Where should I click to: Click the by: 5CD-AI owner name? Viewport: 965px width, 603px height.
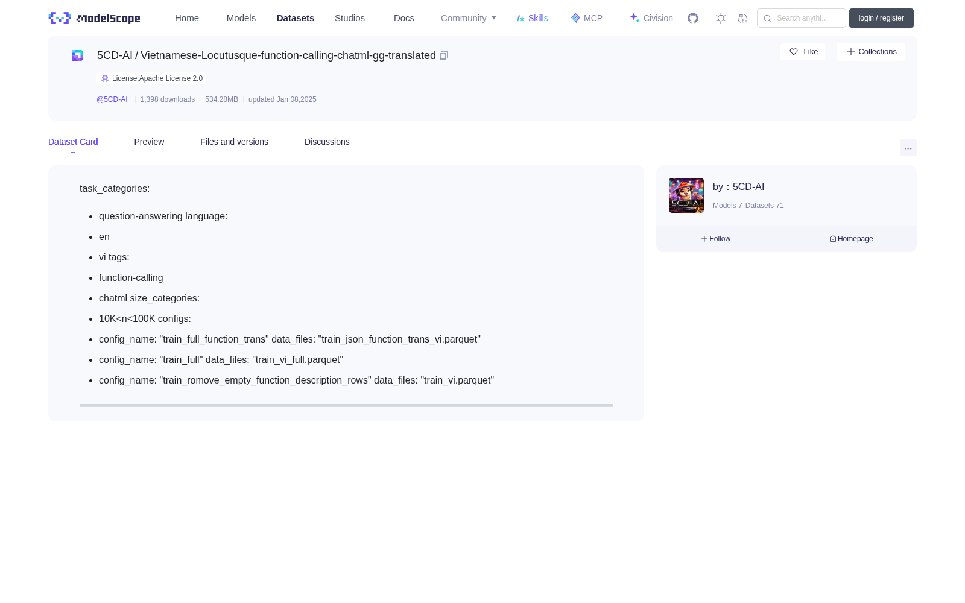(x=738, y=187)
